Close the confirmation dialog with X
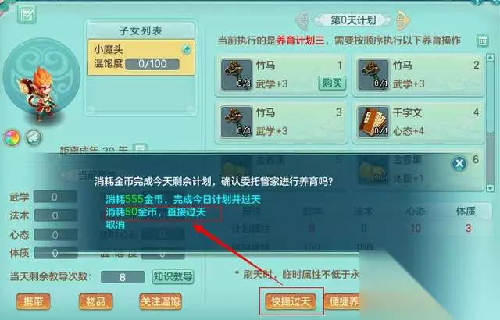Image resolution: width=500 pixels, height=320 pixels. point(459,164)
